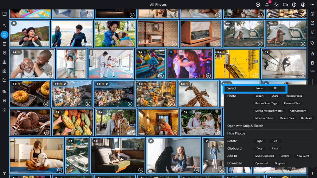Click Delete Rejected Photos
This screenshot has width=317, height=178.
tap(269, 111)
